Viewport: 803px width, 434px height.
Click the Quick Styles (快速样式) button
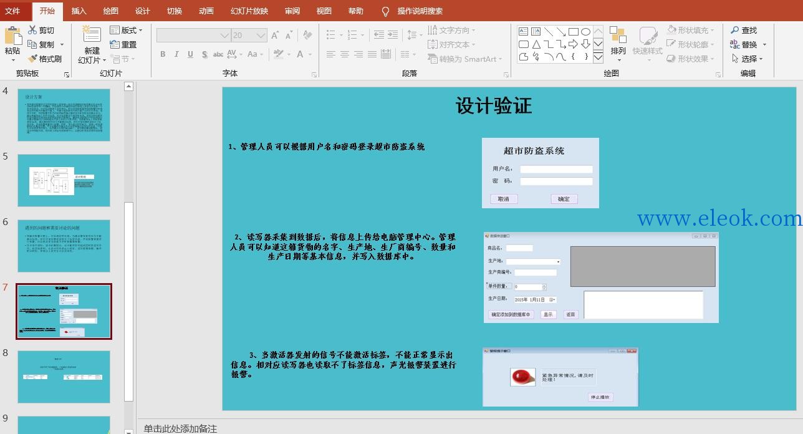[x=647, y=42]
